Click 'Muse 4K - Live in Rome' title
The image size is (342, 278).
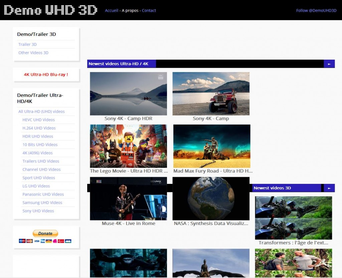(x=129, y=223)
